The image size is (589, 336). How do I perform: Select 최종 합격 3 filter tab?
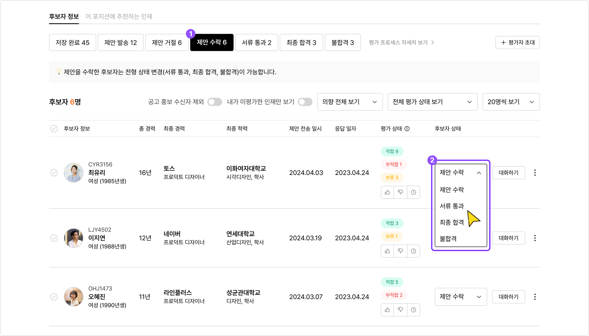pos(301,42)
